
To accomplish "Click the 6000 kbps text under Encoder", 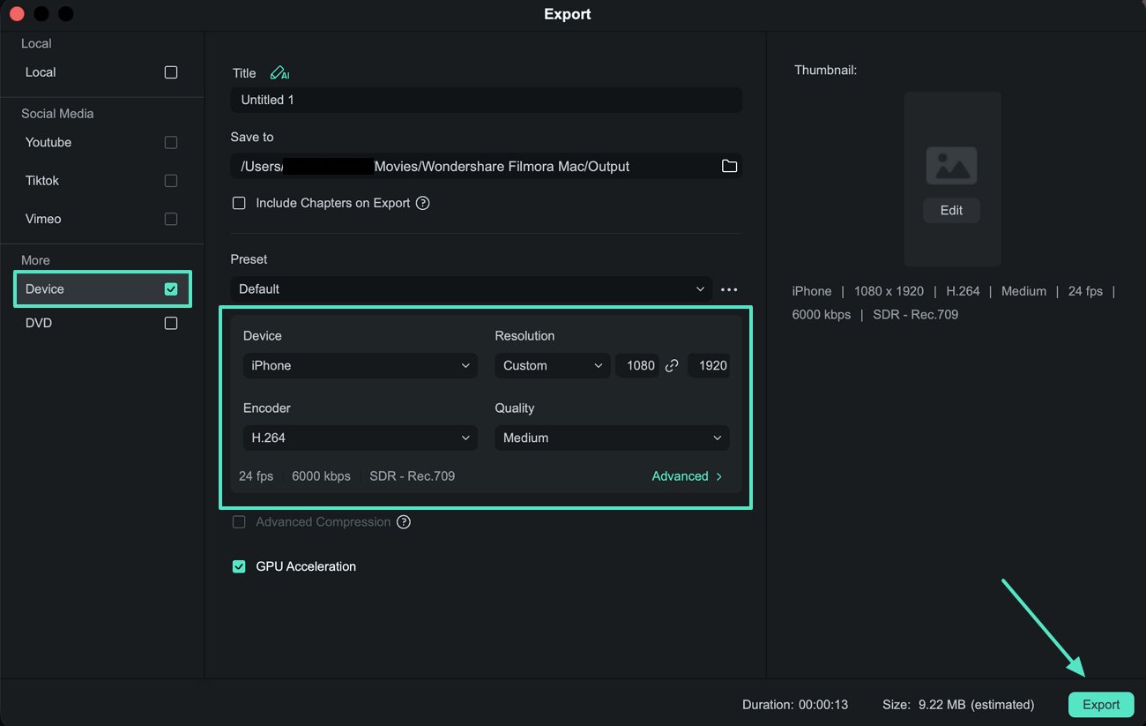I will click(321, 476).
